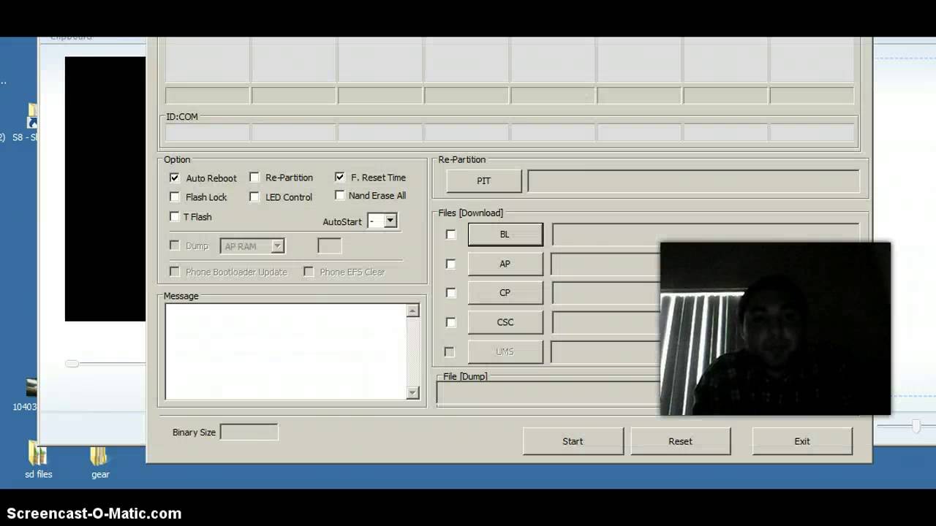Click Message box scroll up arrow

coord(412,310)
